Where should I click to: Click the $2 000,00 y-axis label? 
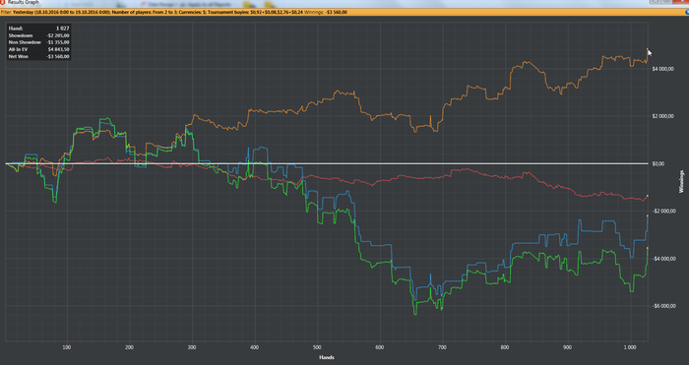(663, 116)
